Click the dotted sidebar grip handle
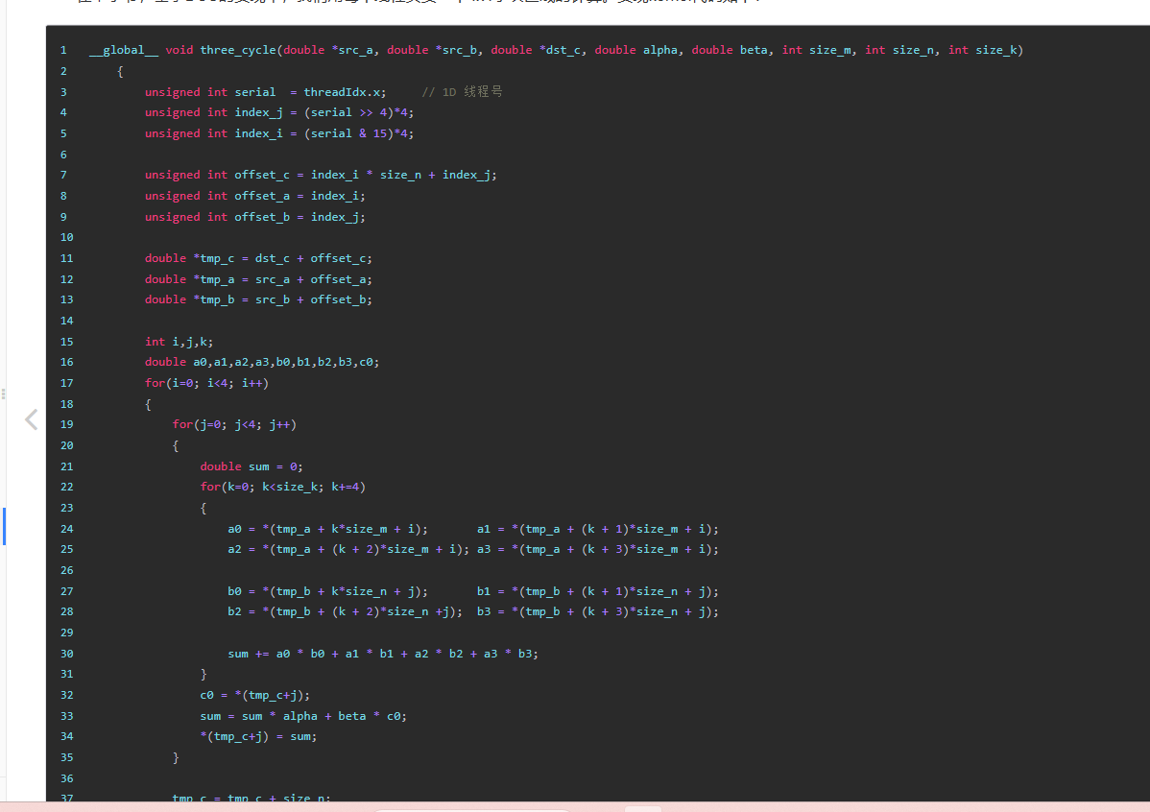The height and width of the screenshot is (812, 1150). click(x=4, y=394)
